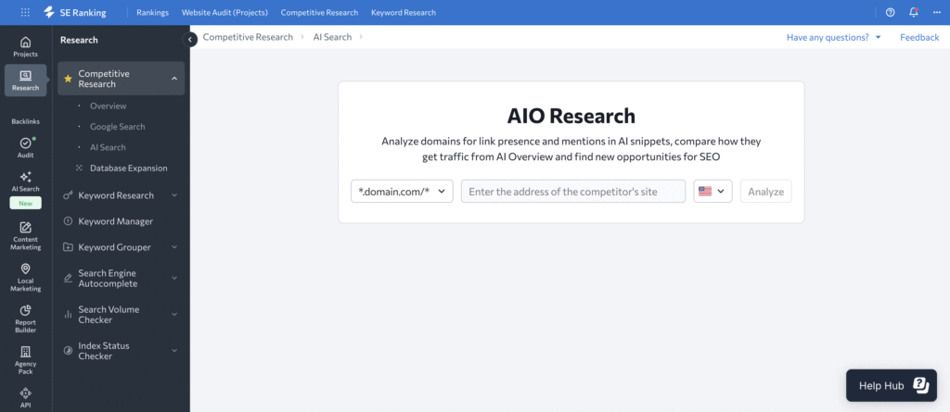
Task: Open the Feedback link
Action: [919, 37]
